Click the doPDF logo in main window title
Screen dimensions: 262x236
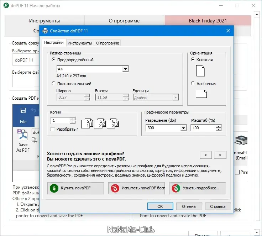tap(6, 5)
